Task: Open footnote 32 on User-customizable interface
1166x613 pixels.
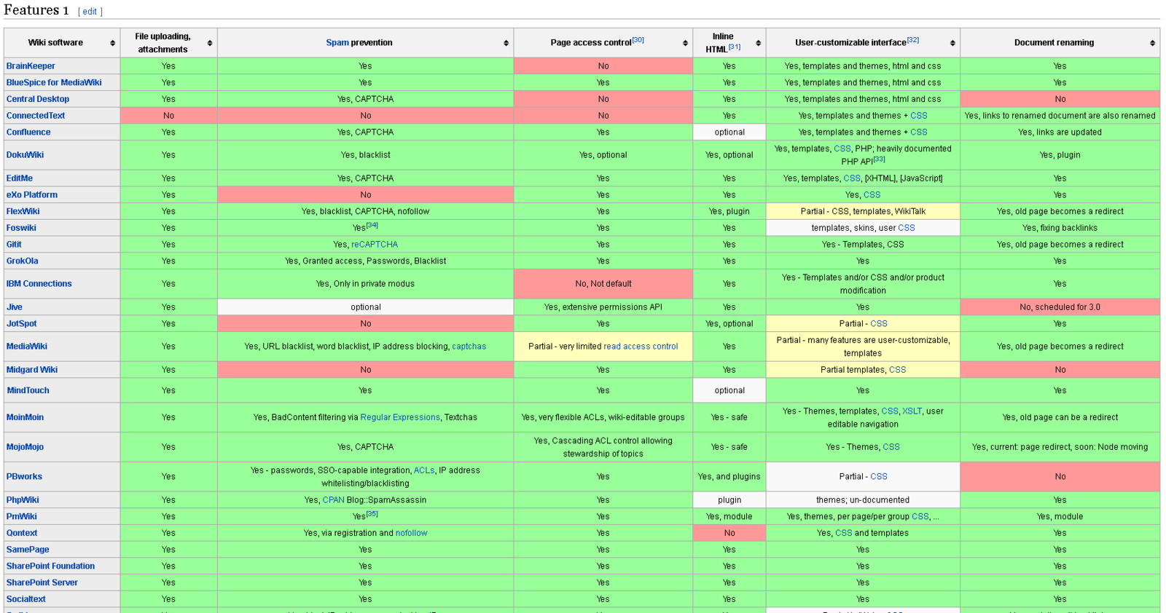Action: [x=912, y=40]
